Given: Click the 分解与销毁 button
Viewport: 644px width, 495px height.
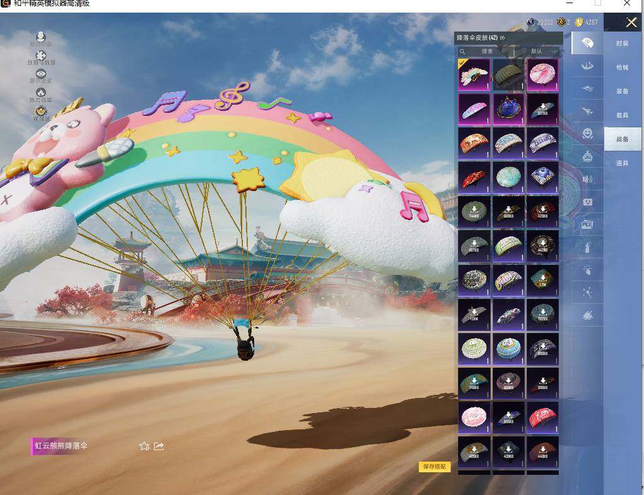Looking at the screenshot, I should [41, 57].
